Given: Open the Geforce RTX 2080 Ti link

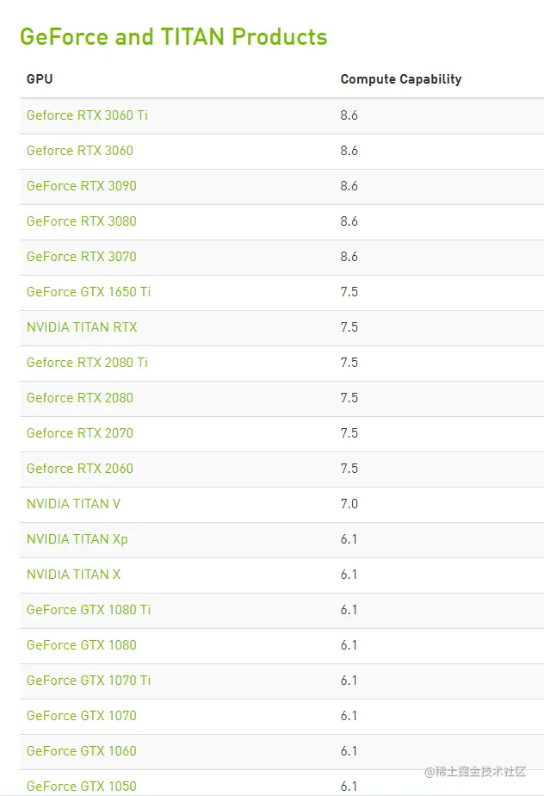Looking at the screenshot, I should click(87, 363).
